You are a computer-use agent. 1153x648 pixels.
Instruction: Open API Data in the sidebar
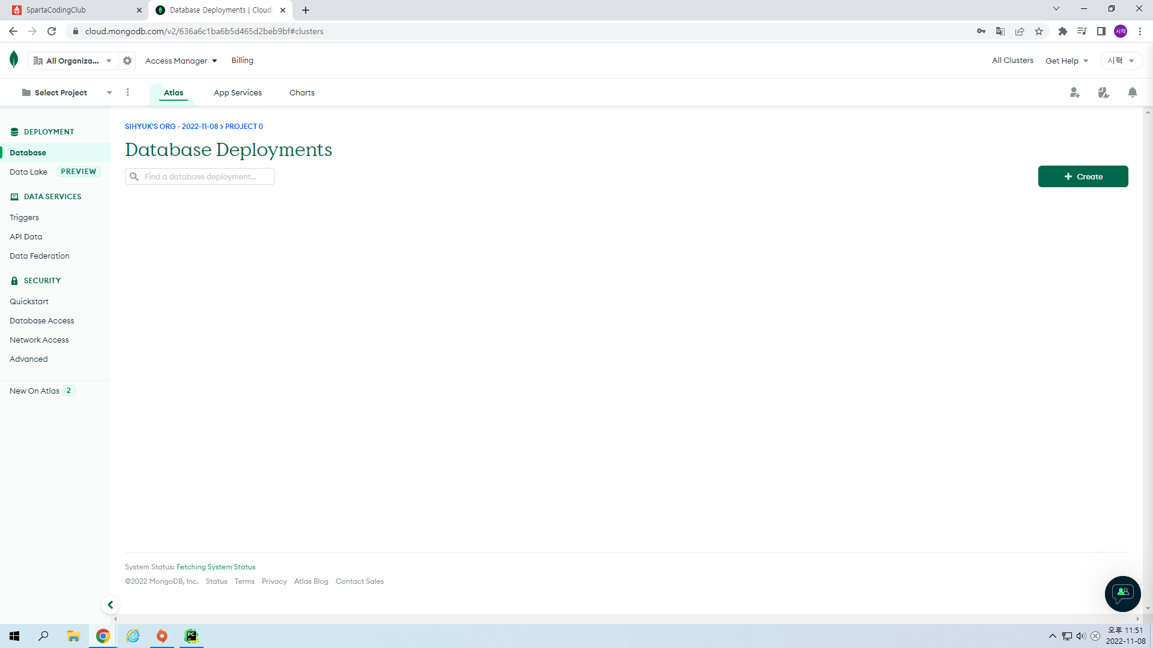point(26,236)
